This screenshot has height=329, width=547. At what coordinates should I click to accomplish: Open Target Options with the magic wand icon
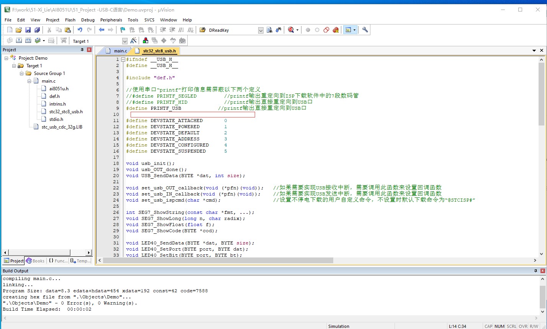[133, 41]
